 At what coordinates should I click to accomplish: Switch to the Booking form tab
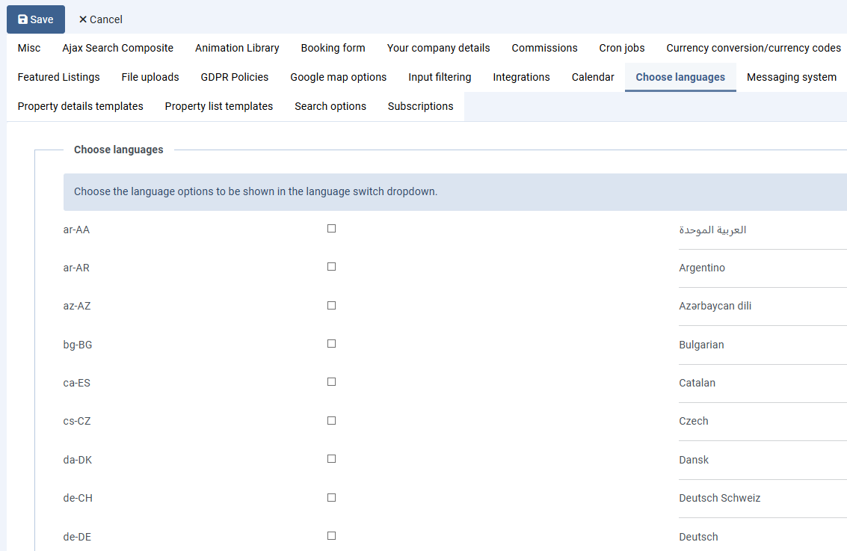333,48
